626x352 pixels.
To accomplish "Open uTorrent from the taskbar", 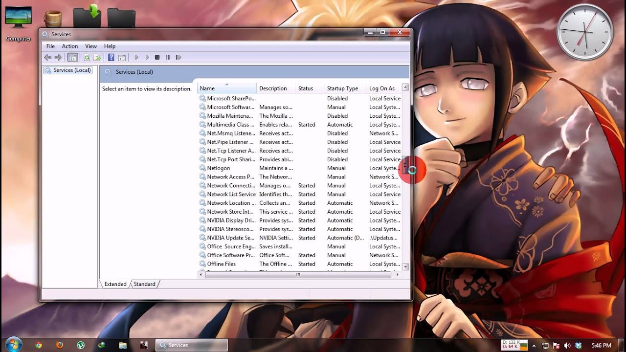I will [x=81, y=345].
